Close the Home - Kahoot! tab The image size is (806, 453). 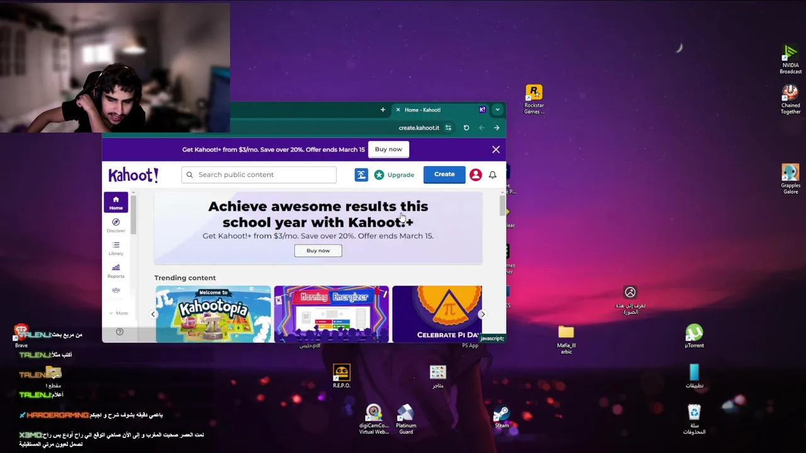point(398,109)
